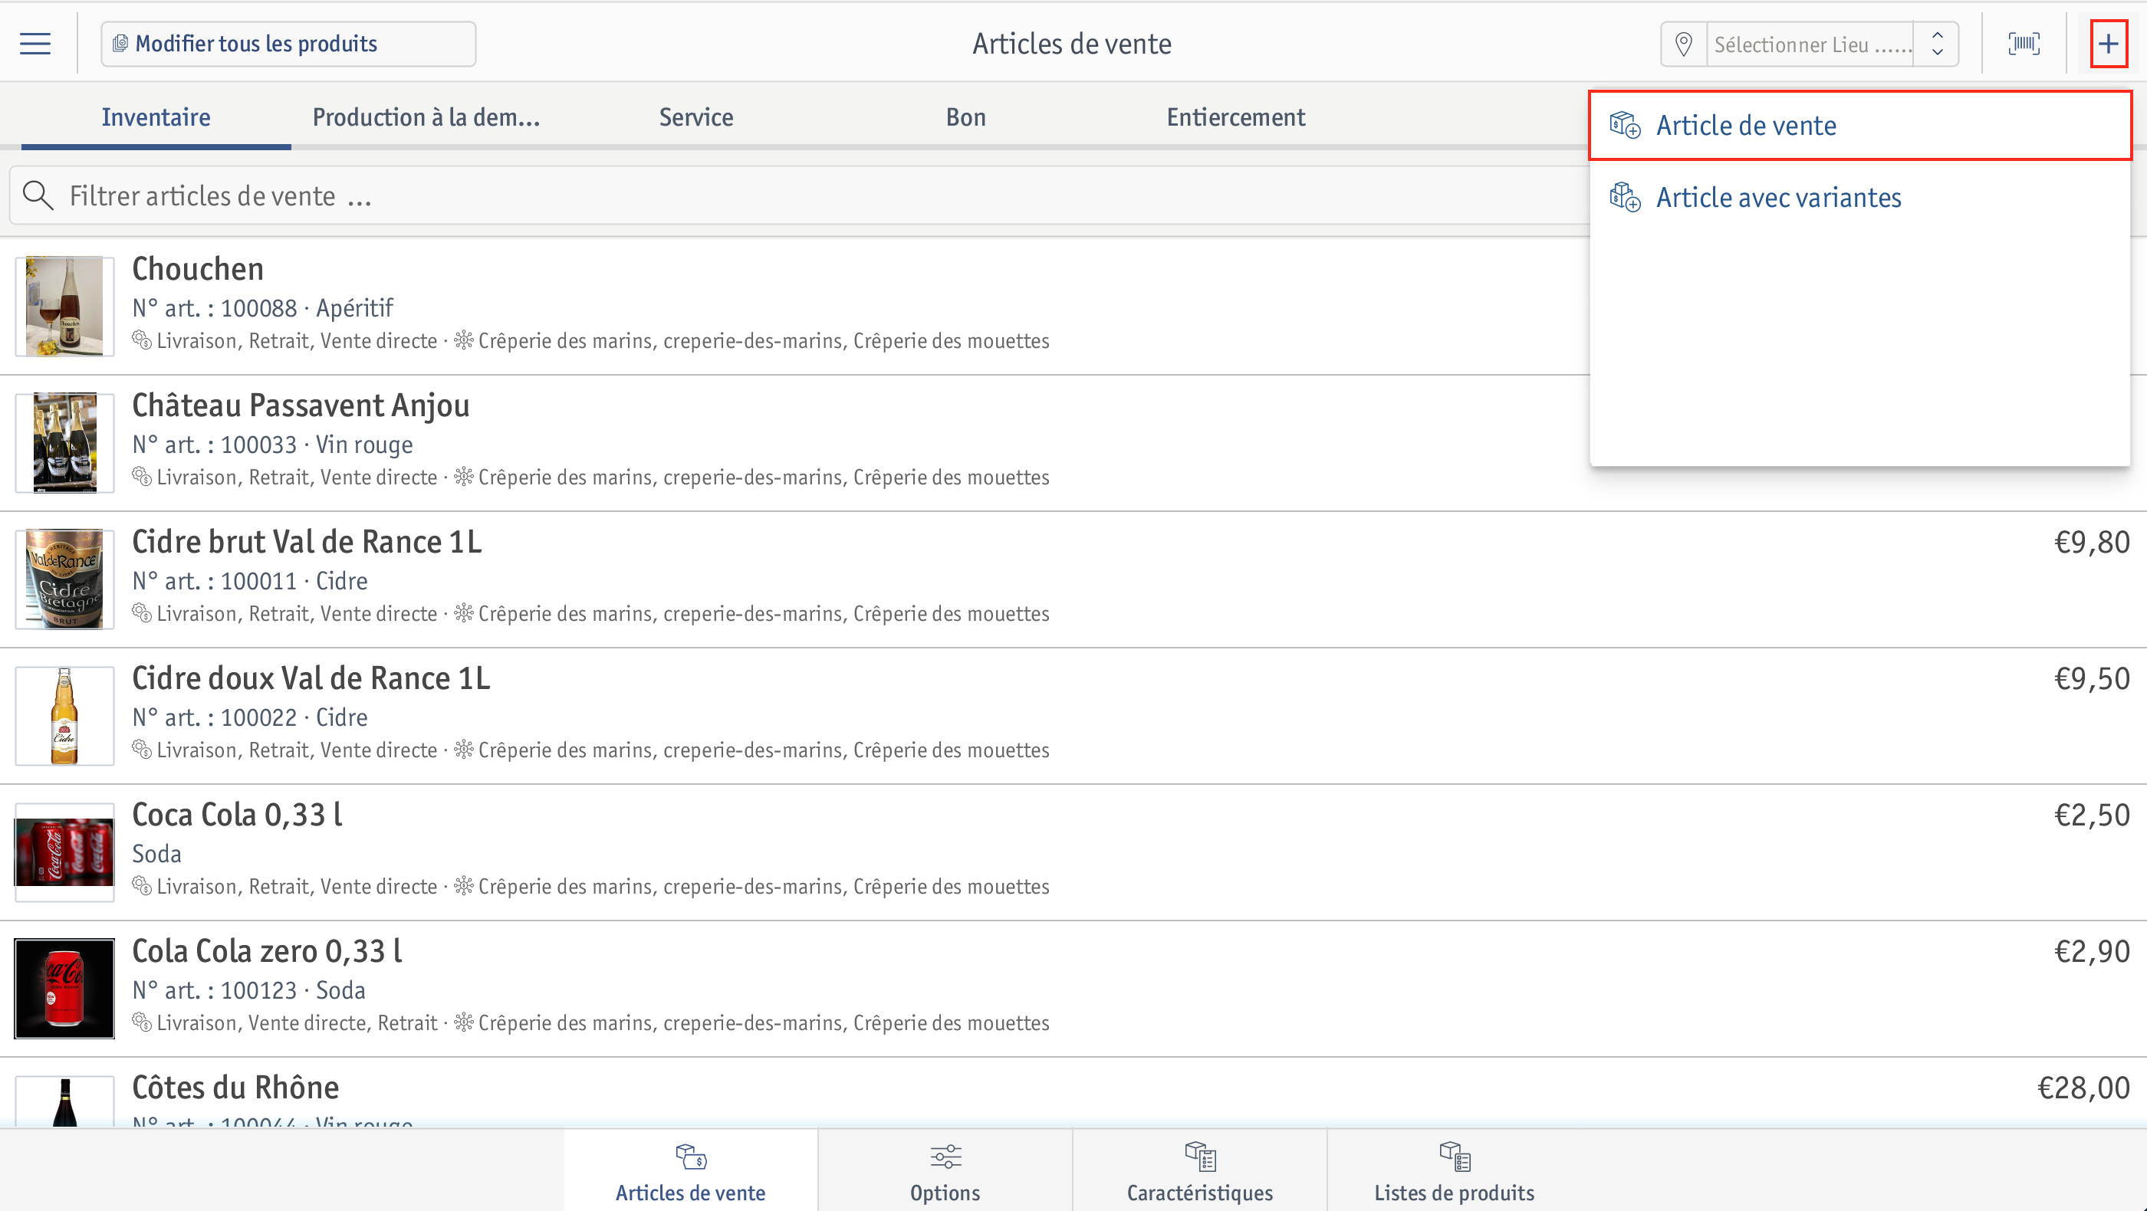This screenshot has height=1211, width=2147.
Task: Click the Options sliders icon
Action: pyautogui.click(x=945, y=1156)
